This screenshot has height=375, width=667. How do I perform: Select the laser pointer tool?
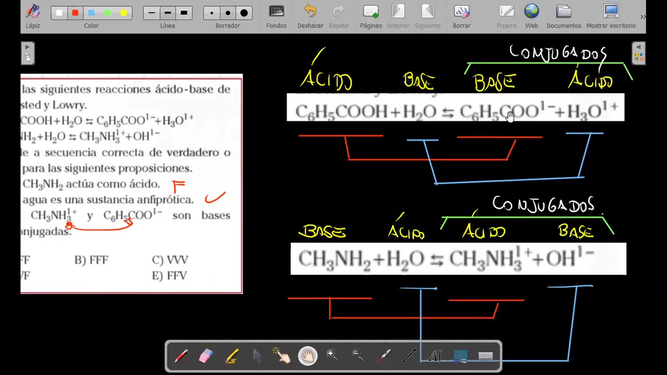click(x=384, y=356)
